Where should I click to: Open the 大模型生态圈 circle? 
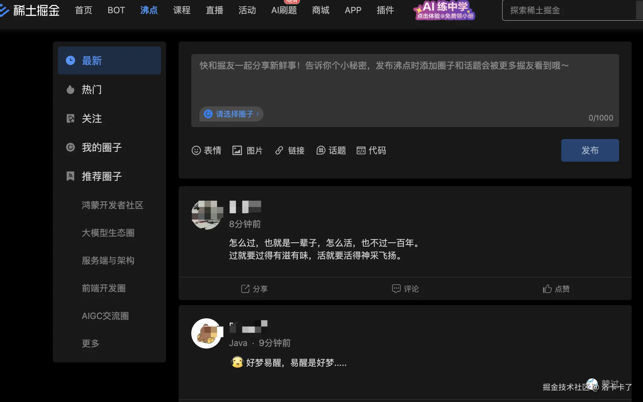click(x=108, y=233)
